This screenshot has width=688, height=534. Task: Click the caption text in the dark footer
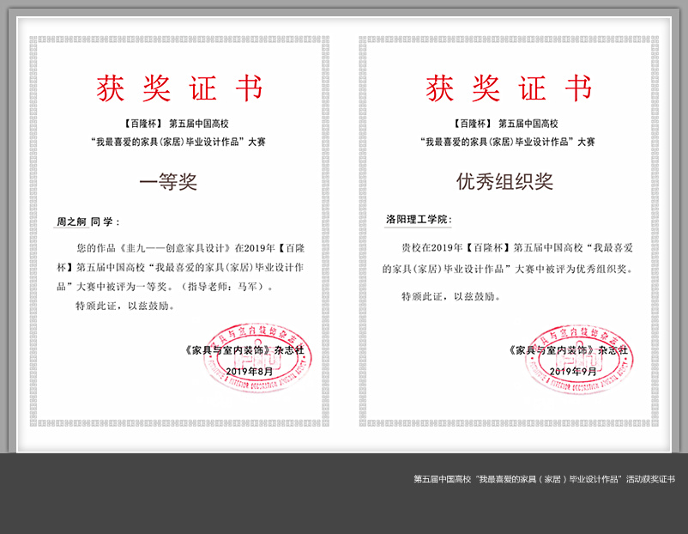point(544,479)
